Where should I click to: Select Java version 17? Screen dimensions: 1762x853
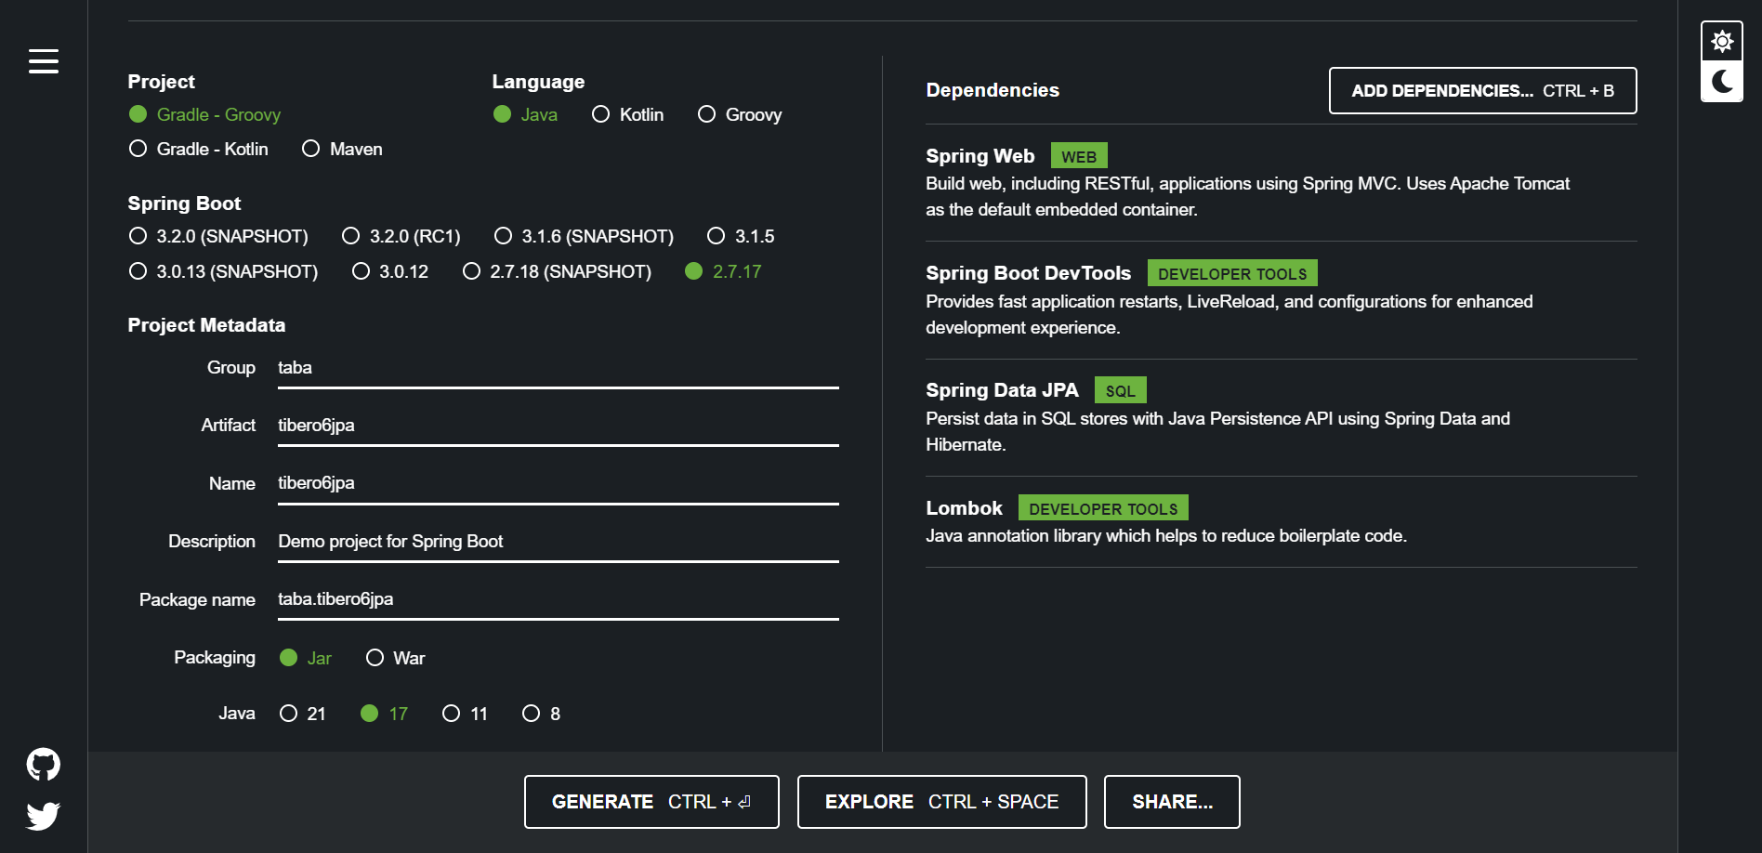point(384,714)
